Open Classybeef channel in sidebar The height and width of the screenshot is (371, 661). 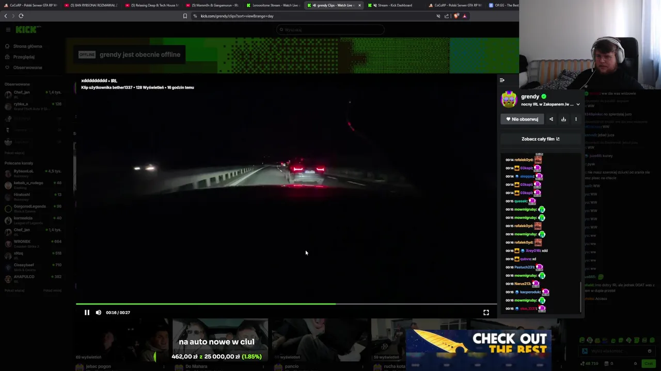tap(32, 267)
